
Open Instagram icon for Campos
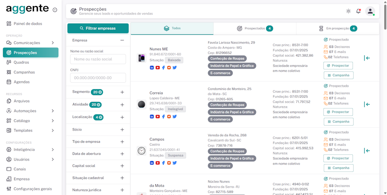click(x=169, y=163)
